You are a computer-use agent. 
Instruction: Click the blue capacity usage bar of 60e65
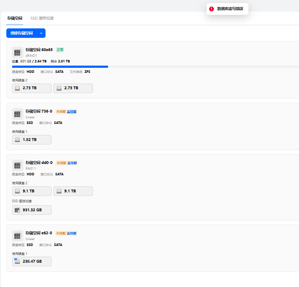(x=60, y=67)
